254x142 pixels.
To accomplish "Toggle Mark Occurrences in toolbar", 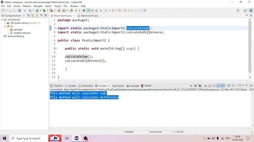I will click(x=88, y=11).
